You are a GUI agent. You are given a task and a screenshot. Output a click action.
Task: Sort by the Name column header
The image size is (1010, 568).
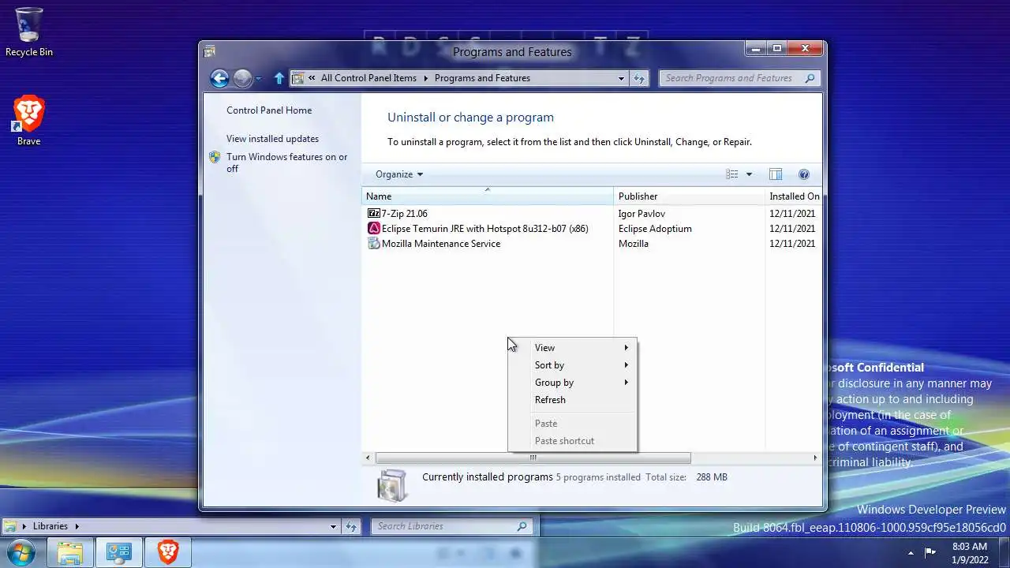[488, 196]
